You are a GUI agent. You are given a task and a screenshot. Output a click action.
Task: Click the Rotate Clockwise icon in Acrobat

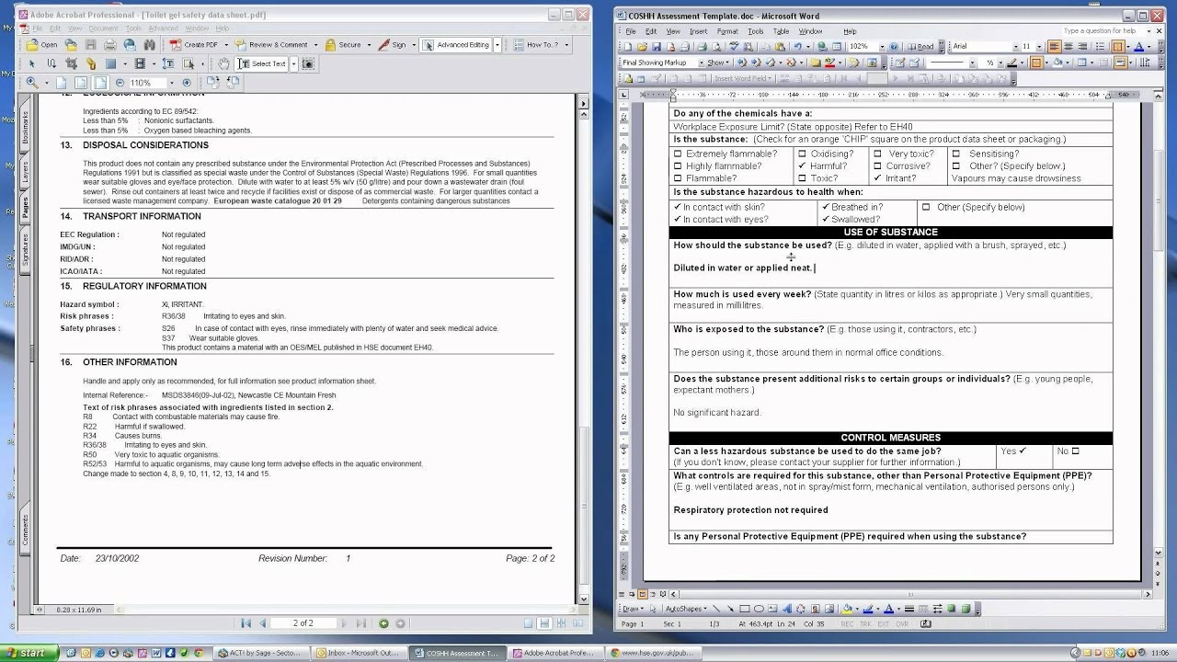(x=213, y=82)
